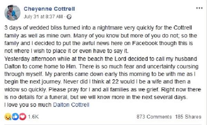Click the sad face reaction icon
Image resolution: width=207 pixels, height=125 pixels.
pyautogui.click(x=8, y=116)
